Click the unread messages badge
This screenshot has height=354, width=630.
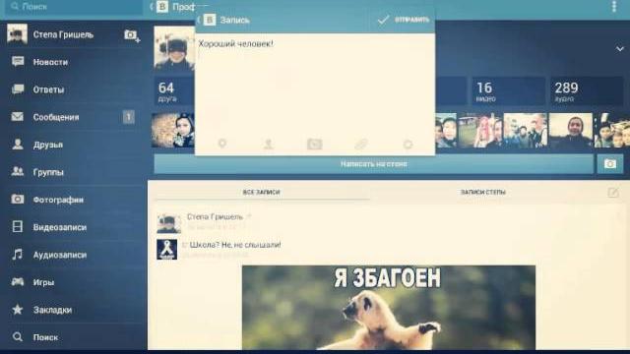pyautogui.click(x=129, y=117)
